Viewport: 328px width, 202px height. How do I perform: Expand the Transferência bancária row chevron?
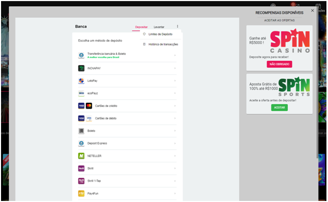(175, 55)
